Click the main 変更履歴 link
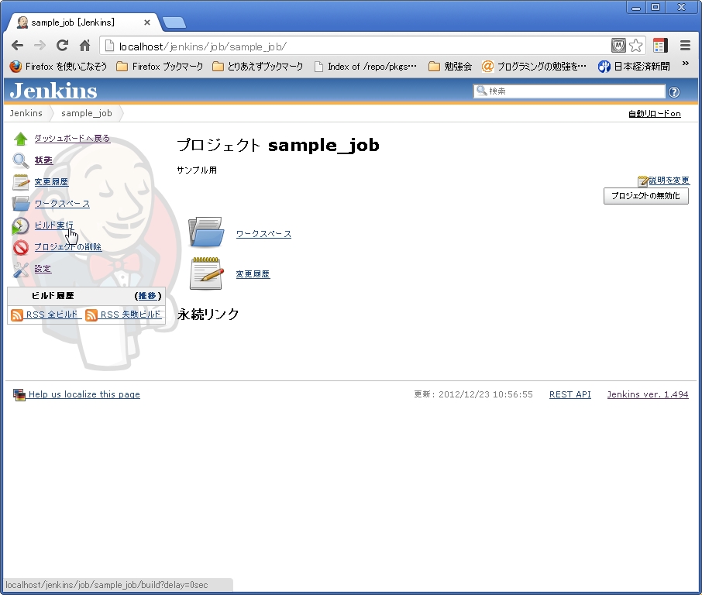Screen dimensions: 702x595 coord(253,274)
